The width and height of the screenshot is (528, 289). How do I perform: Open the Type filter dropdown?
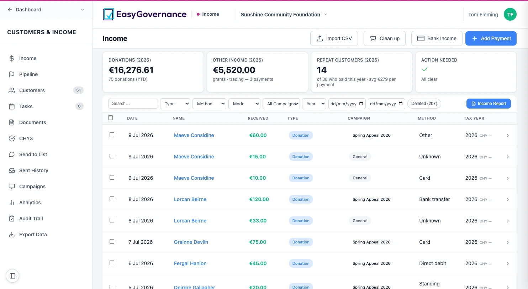(x=175, y=104)
